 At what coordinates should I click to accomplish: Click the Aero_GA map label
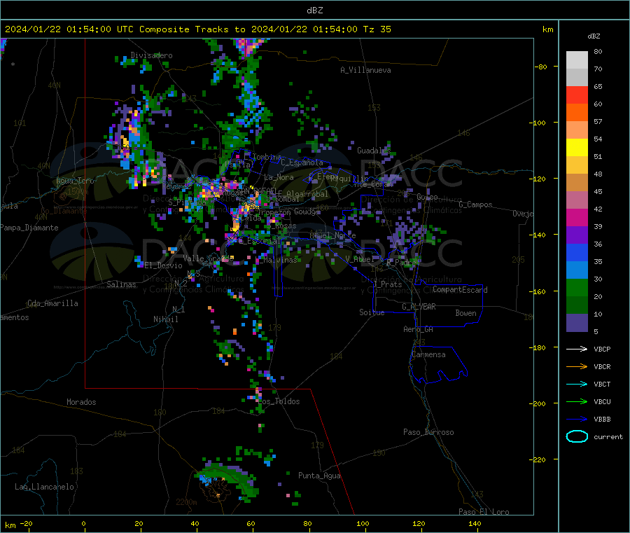coord(418,329)
